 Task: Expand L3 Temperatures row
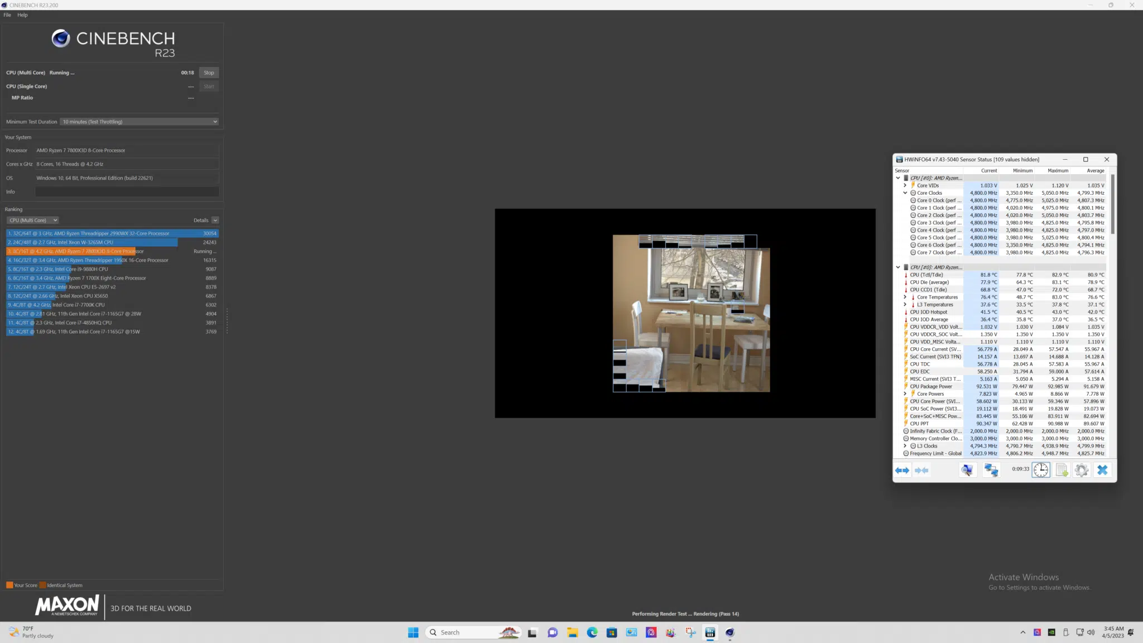pyautogui.click(x=905, y=305)
